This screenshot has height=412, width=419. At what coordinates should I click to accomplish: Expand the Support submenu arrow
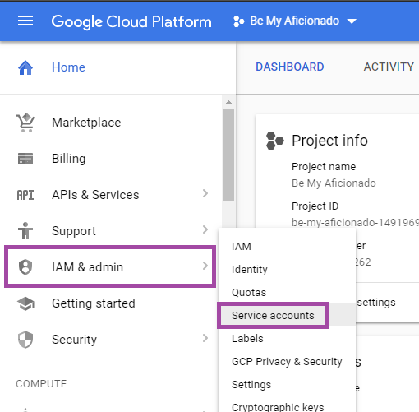pyautogui.click(x=205, y=229)
